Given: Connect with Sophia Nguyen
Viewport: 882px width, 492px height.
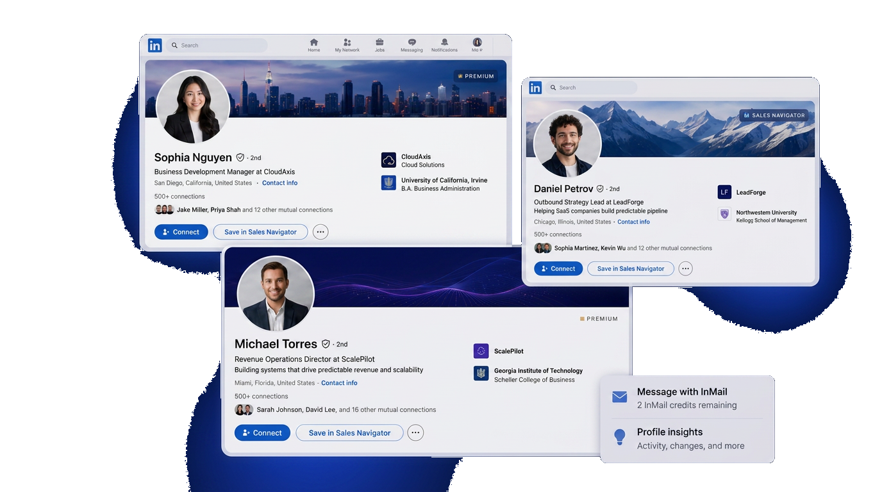Looking at the screenshot, I should (181, 232).
